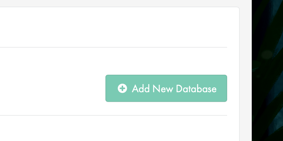The height and width of the screenshot is (141, 283).
Task: Click the gray margin between card and wallpaper
Action: coord(246,72)
